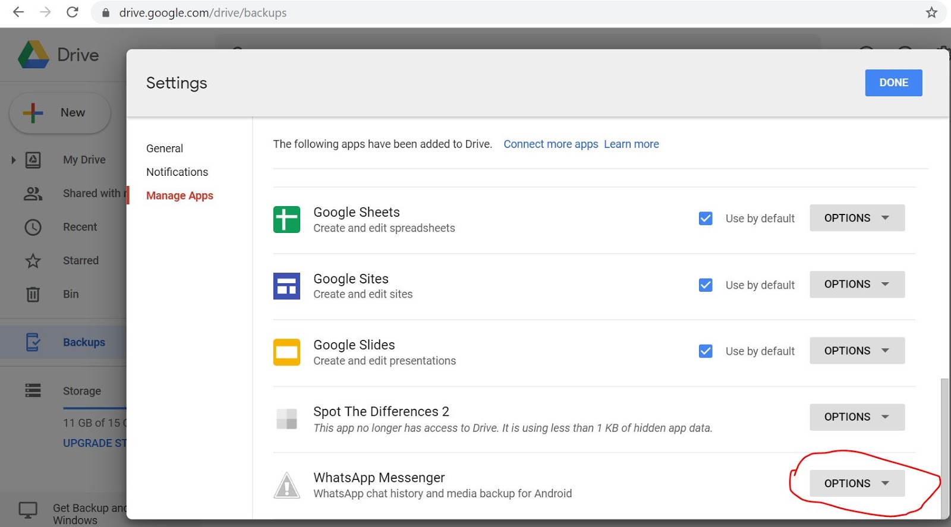Screen dimensions: 951x527
Task: Click the Starred star icon in sidebar
Action: point(33,261)
